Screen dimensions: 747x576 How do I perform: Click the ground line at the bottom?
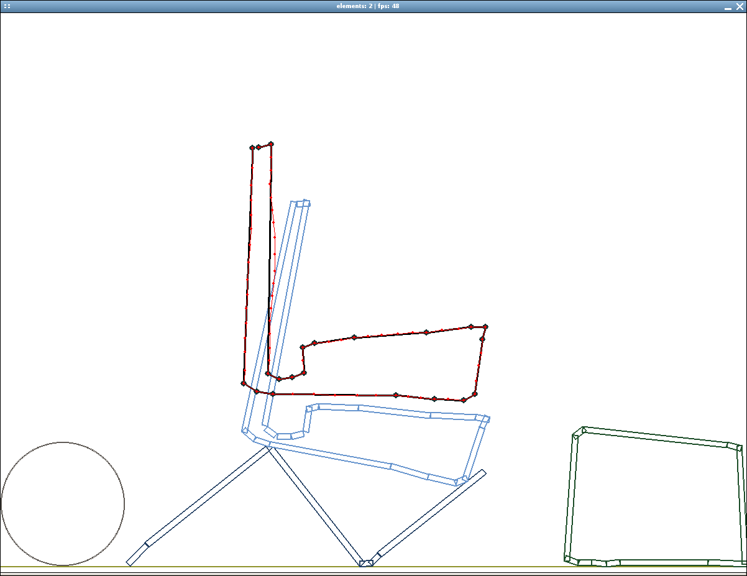(373, 567)
